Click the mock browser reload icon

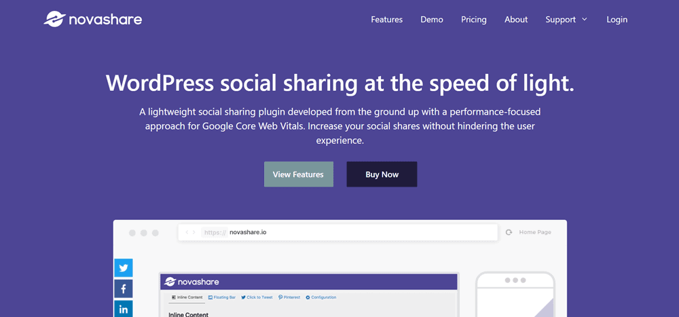[x=509, y=232]
